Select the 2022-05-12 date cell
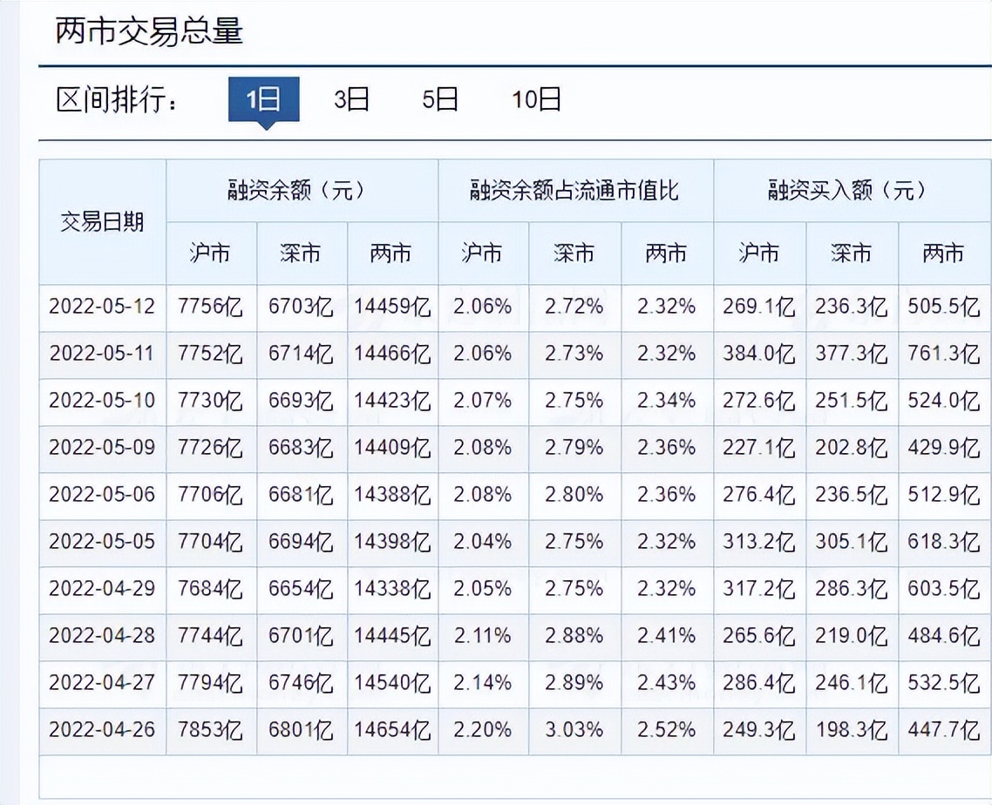Screen dimensions: 992x805 tap(103, 308)
